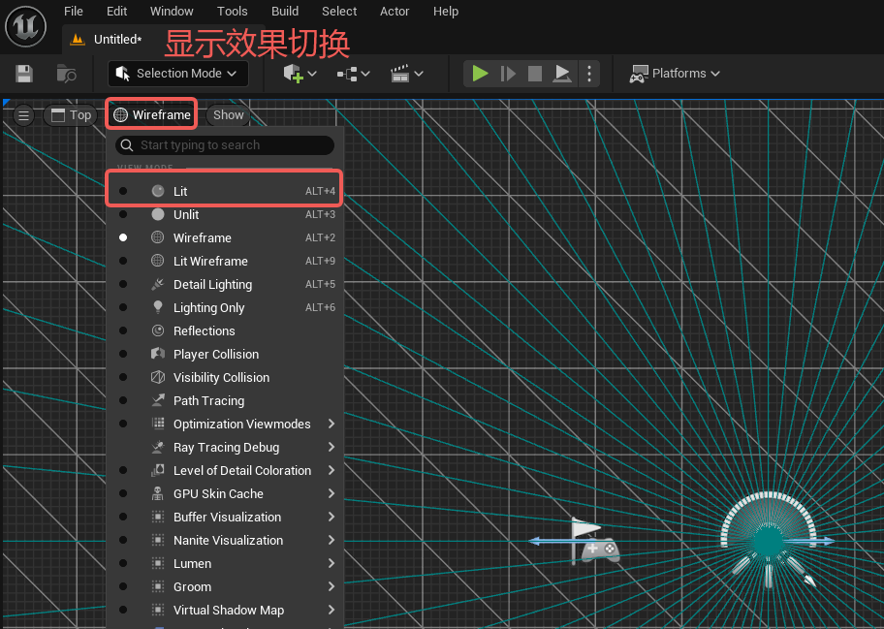Click the Path Tracing icon
884x629 pixels.
[x=158, y=400]
